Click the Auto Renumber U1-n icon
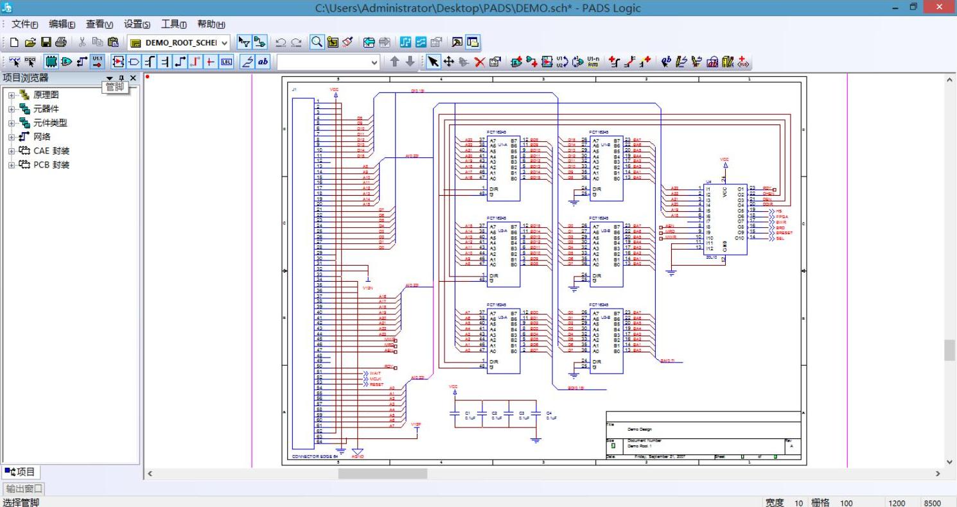Screen dimensions: 957x507 click(x=593, y=62)
